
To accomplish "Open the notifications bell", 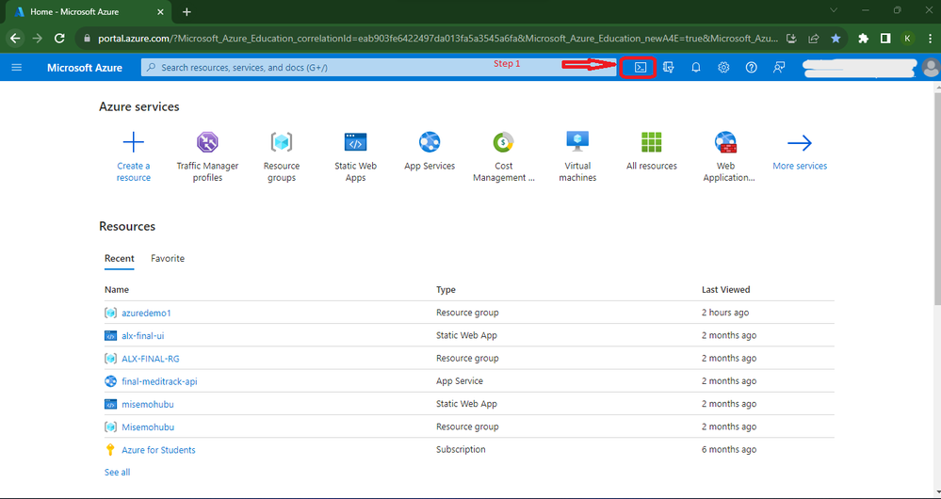I will 696,68.
